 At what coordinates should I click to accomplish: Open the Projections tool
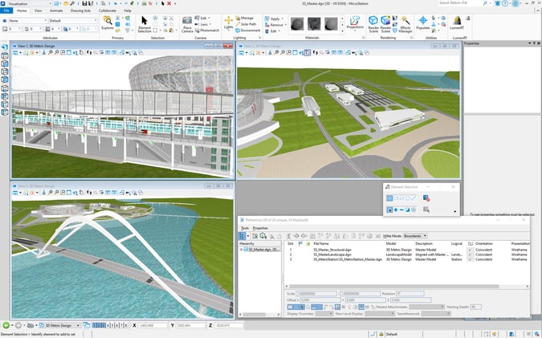[x=355, y=22]
